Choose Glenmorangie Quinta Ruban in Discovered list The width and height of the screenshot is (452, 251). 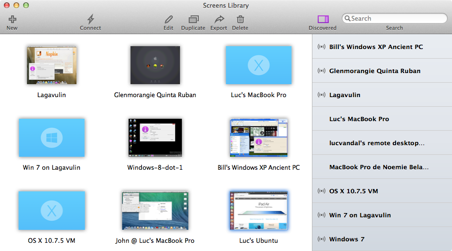coord(382,71)
